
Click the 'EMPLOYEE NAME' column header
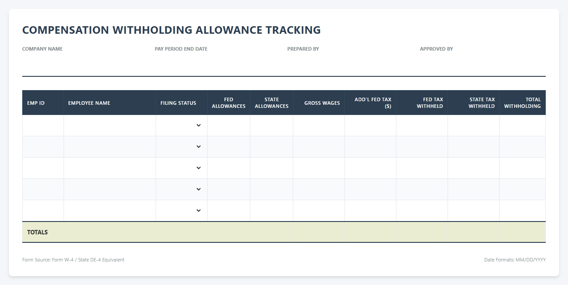(110, 103)
